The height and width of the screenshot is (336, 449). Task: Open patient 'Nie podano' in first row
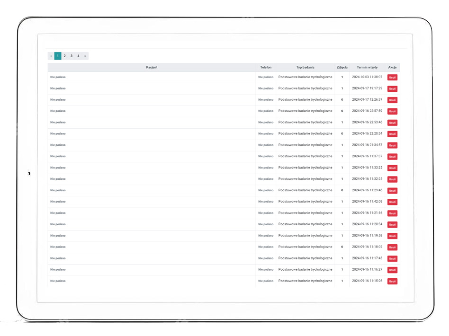click(58, 77)
